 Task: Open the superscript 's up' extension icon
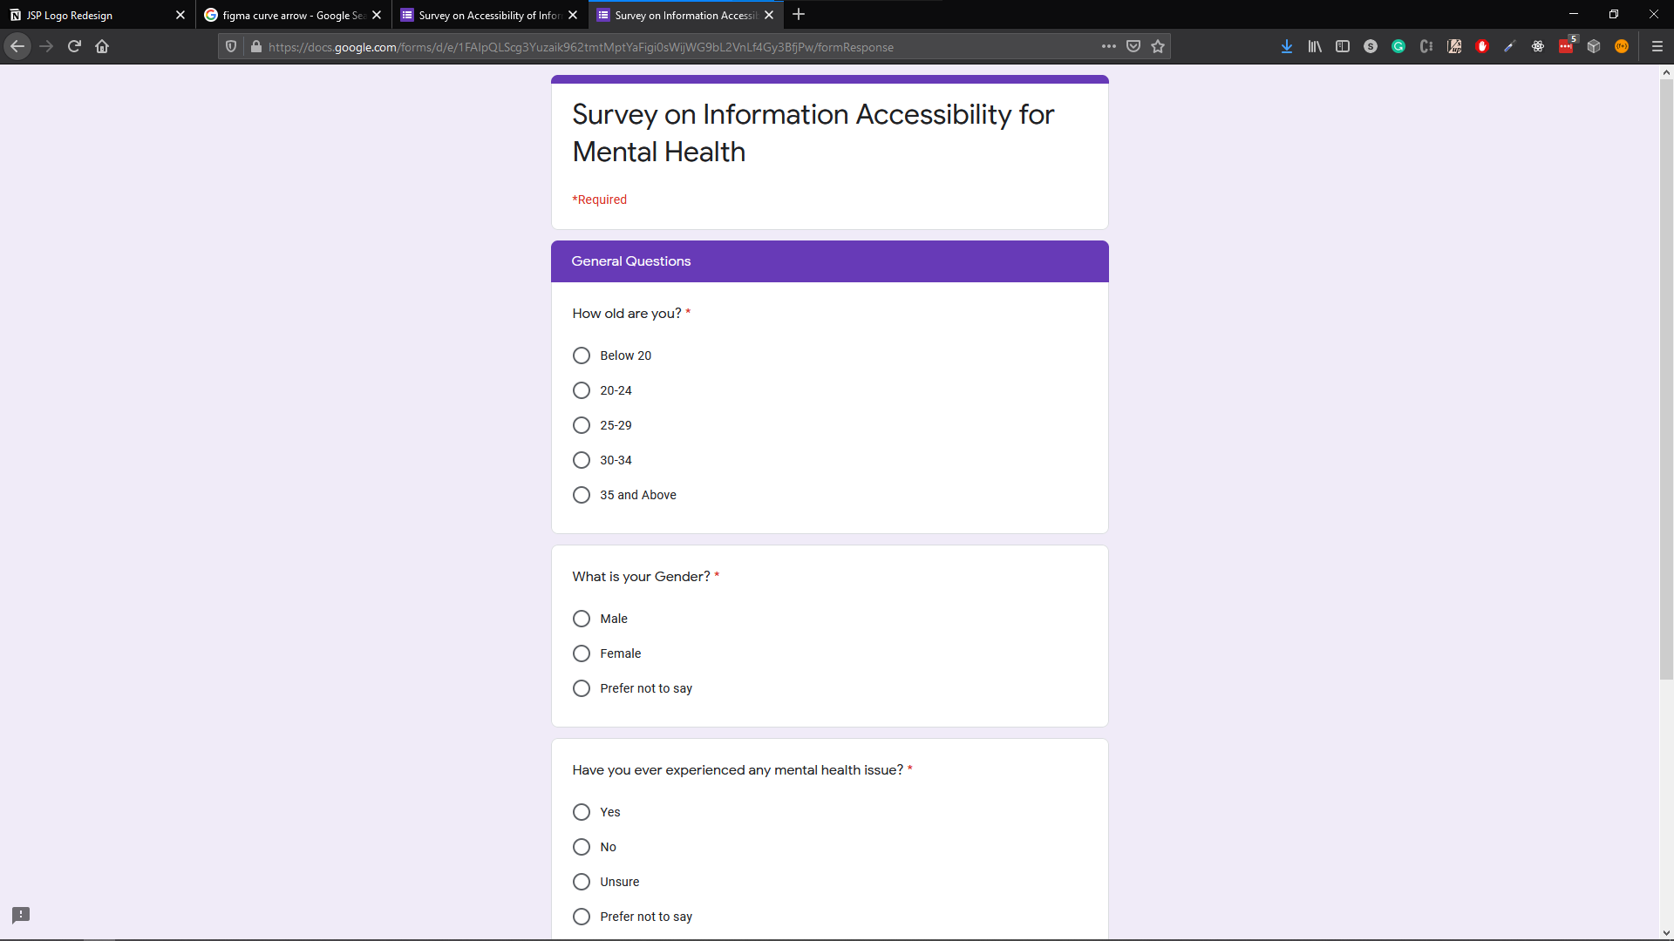pos(1454,46)
